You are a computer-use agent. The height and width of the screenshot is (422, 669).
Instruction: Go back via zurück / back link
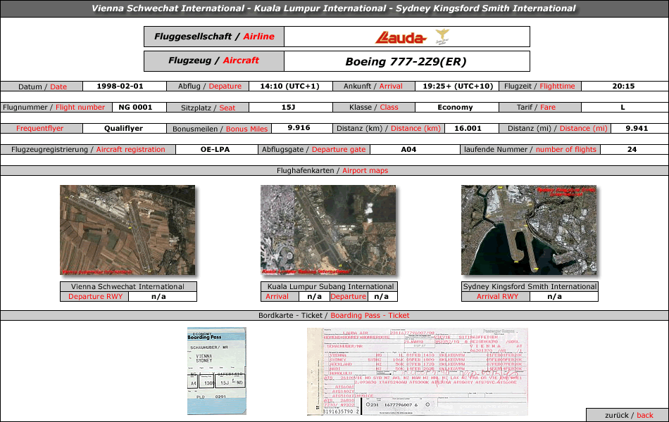[x=629, y=415]
